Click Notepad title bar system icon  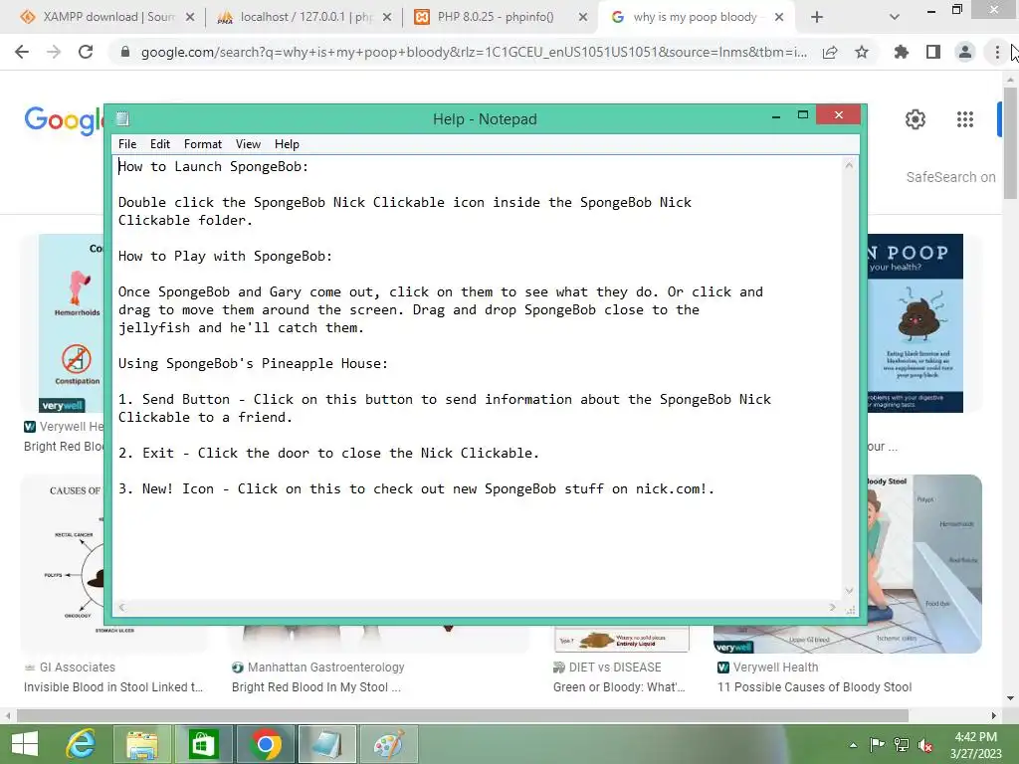(x=122, y=118)
